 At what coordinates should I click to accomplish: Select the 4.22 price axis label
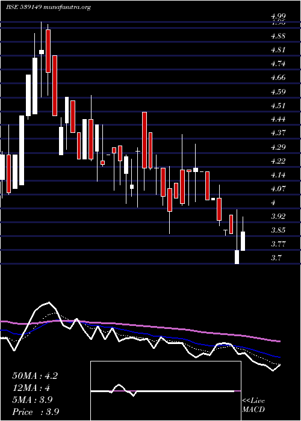(x=278, y=161)
